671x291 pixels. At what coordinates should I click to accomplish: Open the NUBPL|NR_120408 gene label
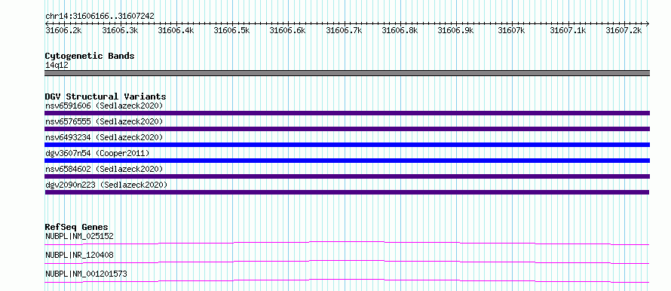click(x=80, y=255)
